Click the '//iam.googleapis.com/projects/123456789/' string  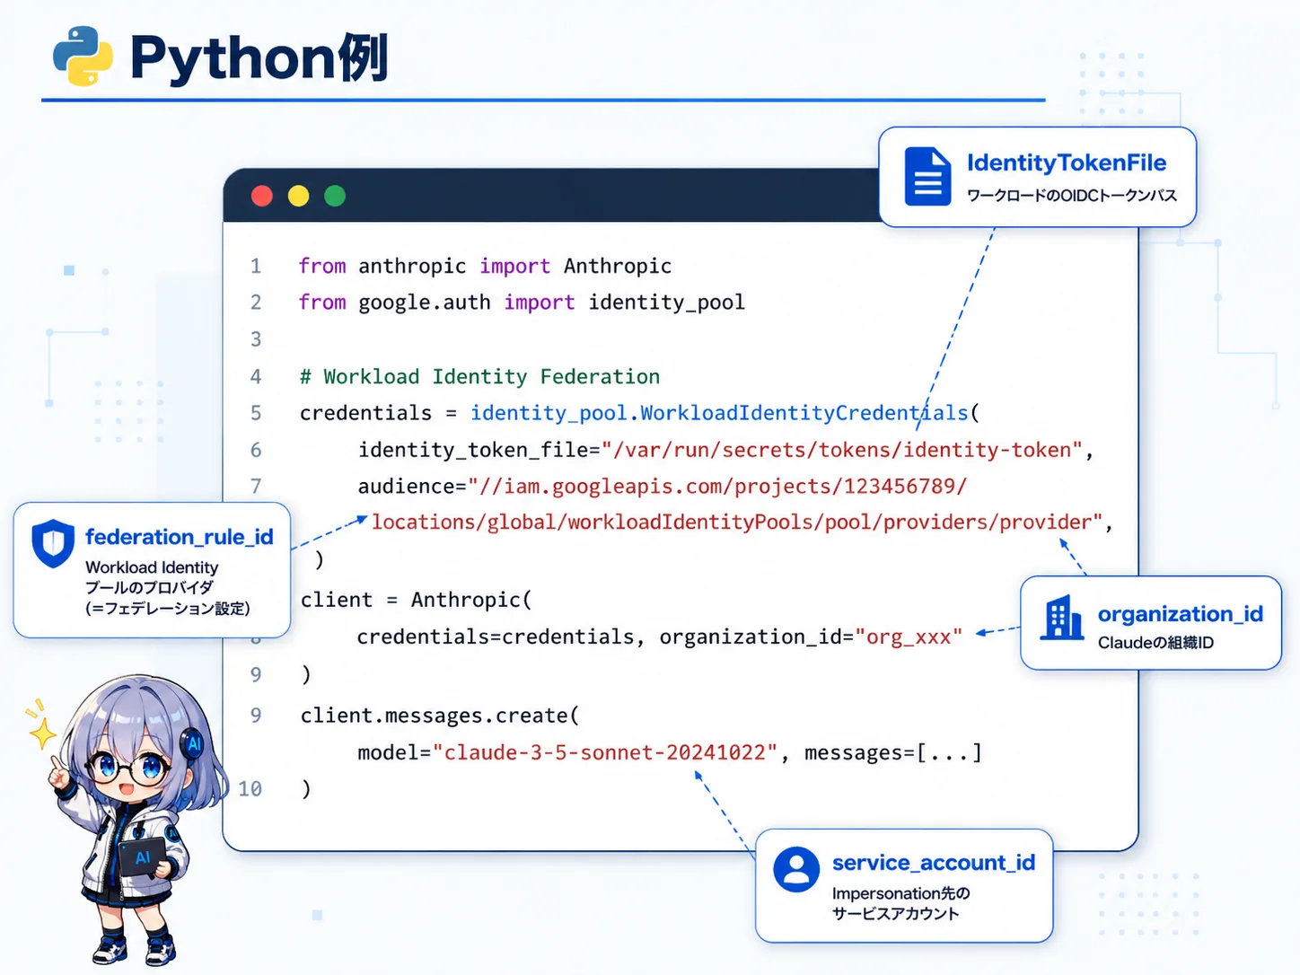click(716, 487)
